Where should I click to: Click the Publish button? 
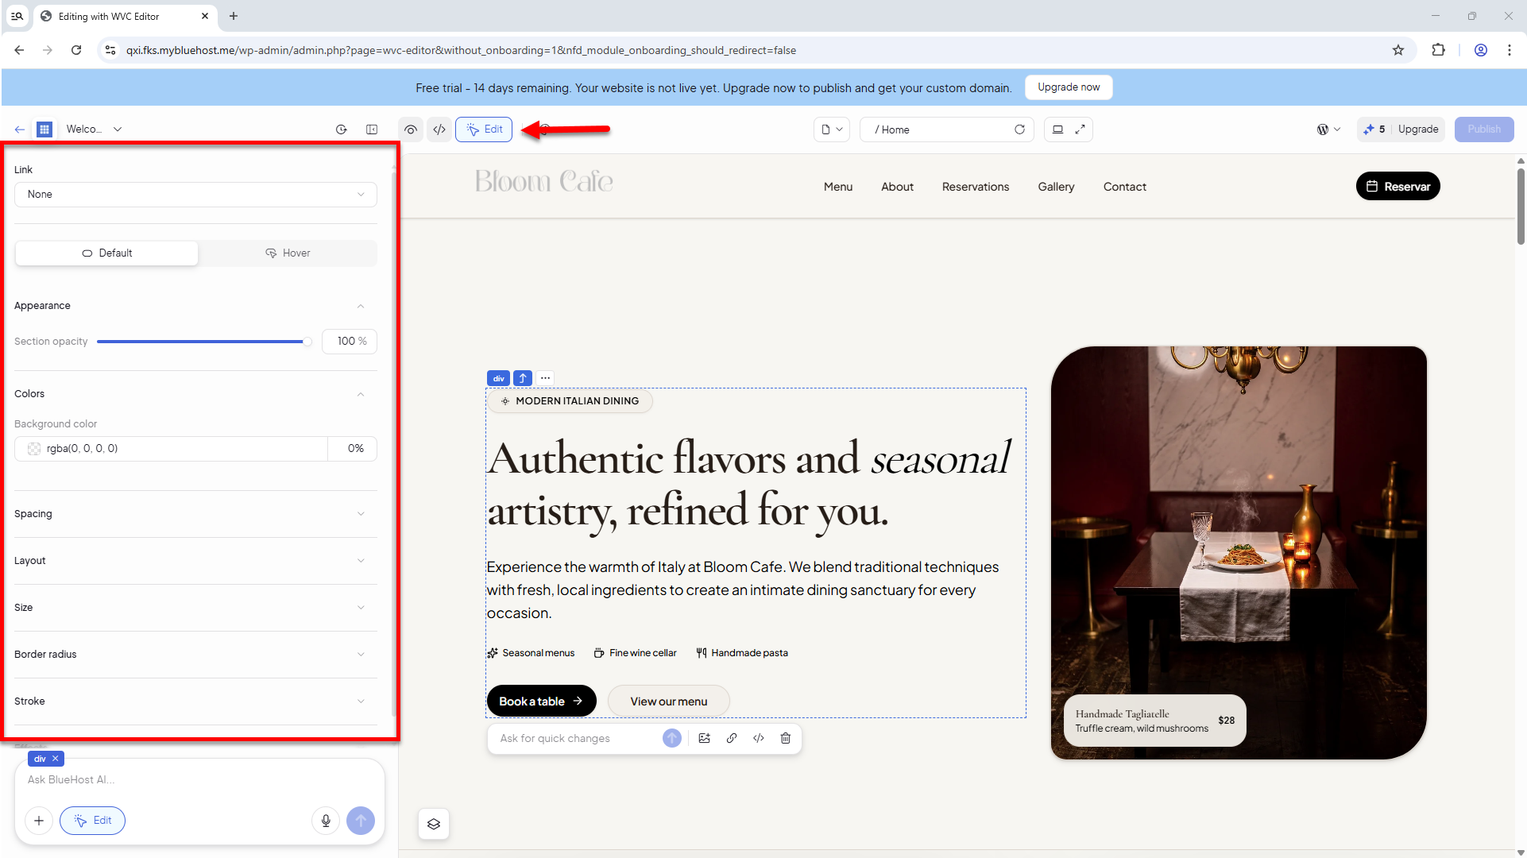1484,129
